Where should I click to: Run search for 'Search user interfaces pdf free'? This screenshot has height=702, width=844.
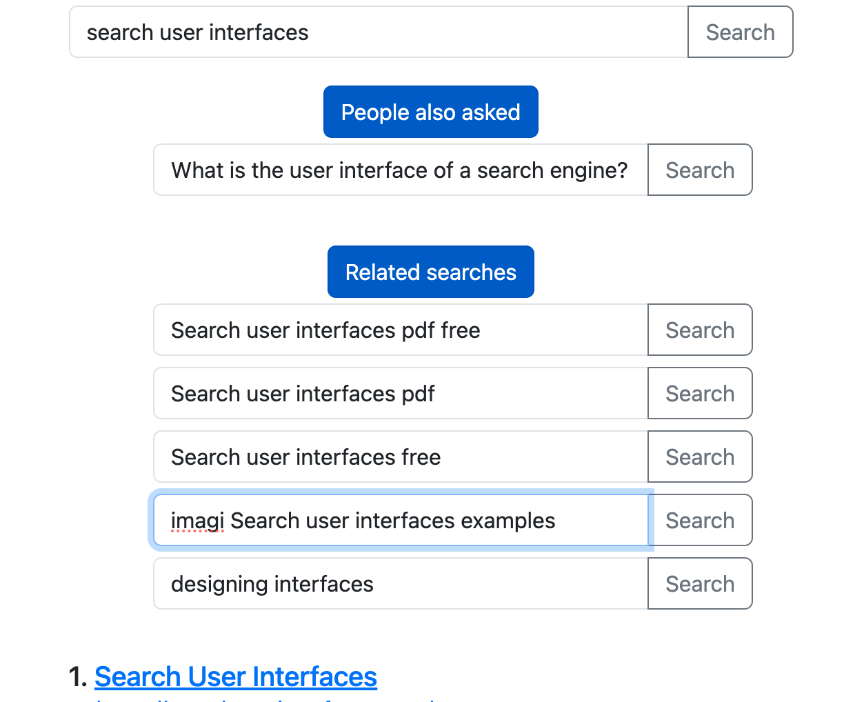(700, 330)
